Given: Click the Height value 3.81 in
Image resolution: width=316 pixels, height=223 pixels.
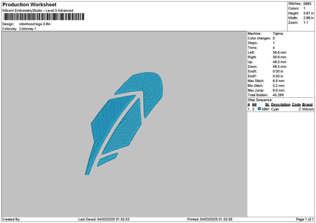Looking at the screenshot, I should pos(308,13).
